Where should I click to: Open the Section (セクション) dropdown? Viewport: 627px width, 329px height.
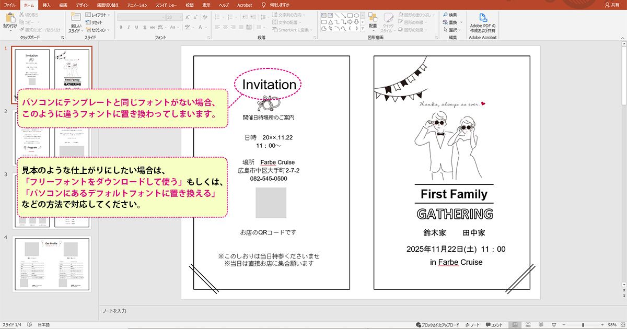coord(96,30)
